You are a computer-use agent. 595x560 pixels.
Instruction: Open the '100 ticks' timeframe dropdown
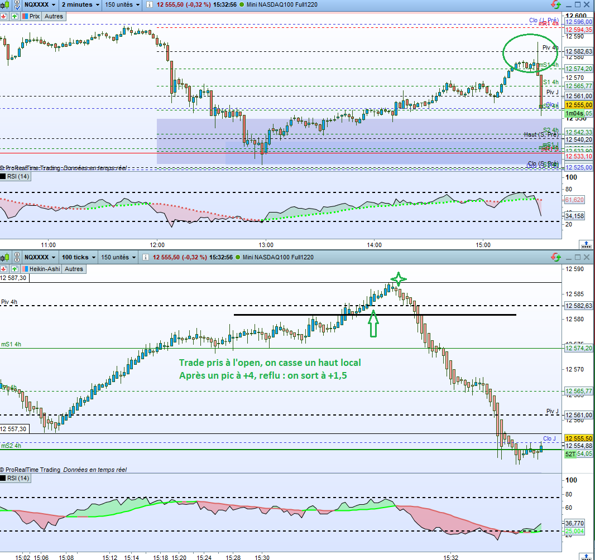pos(79,258)
